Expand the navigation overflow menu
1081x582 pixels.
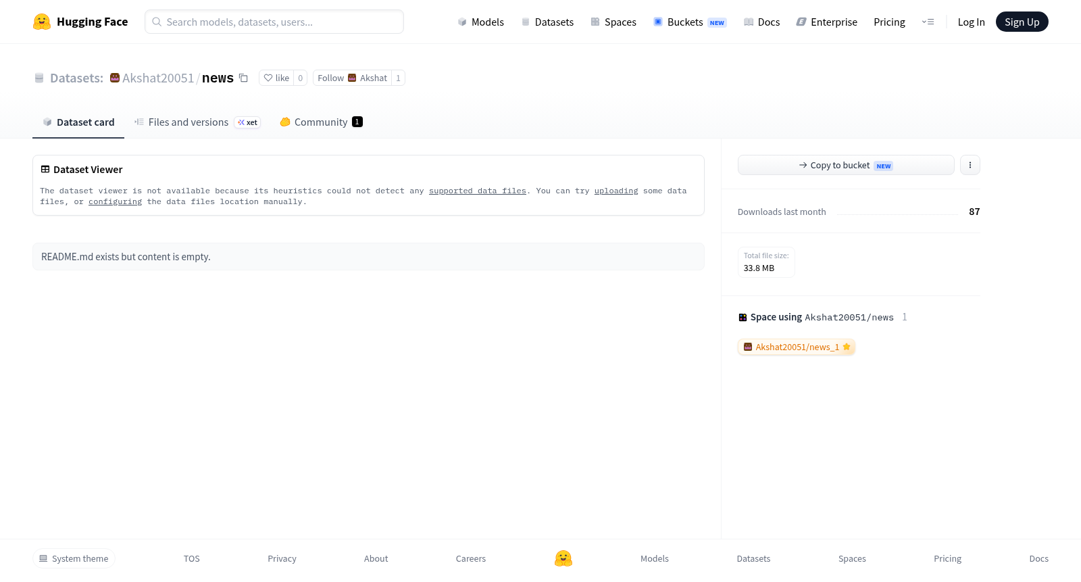[x=928, y=22]
